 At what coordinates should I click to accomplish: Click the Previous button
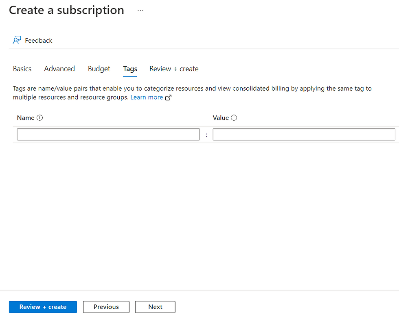(x=106, y=307)
